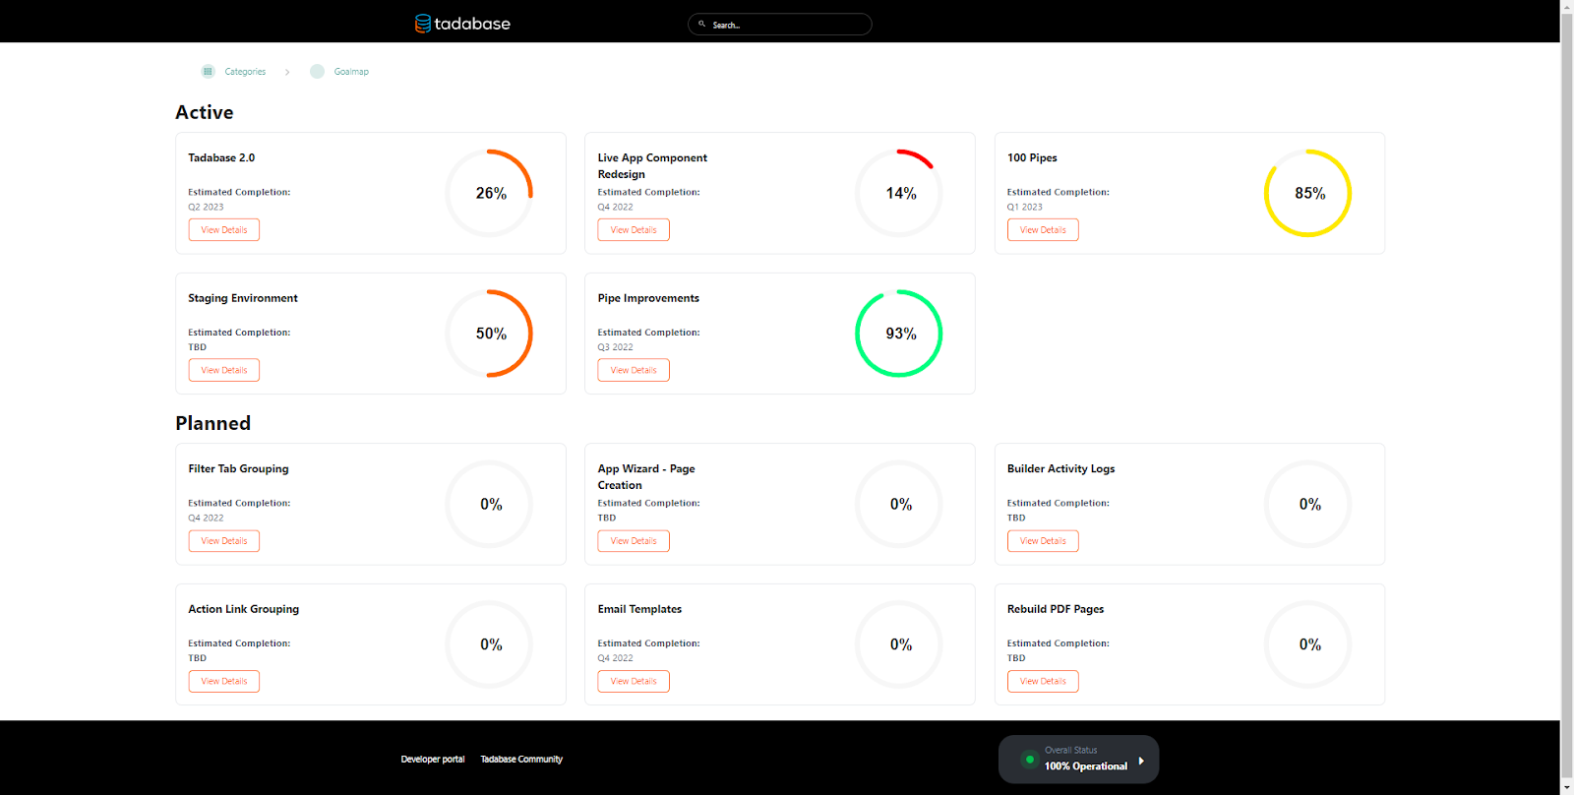The image size is (1574, 795).
Task: Click the Live App Component Redesign title
Action: coord(652,165)
